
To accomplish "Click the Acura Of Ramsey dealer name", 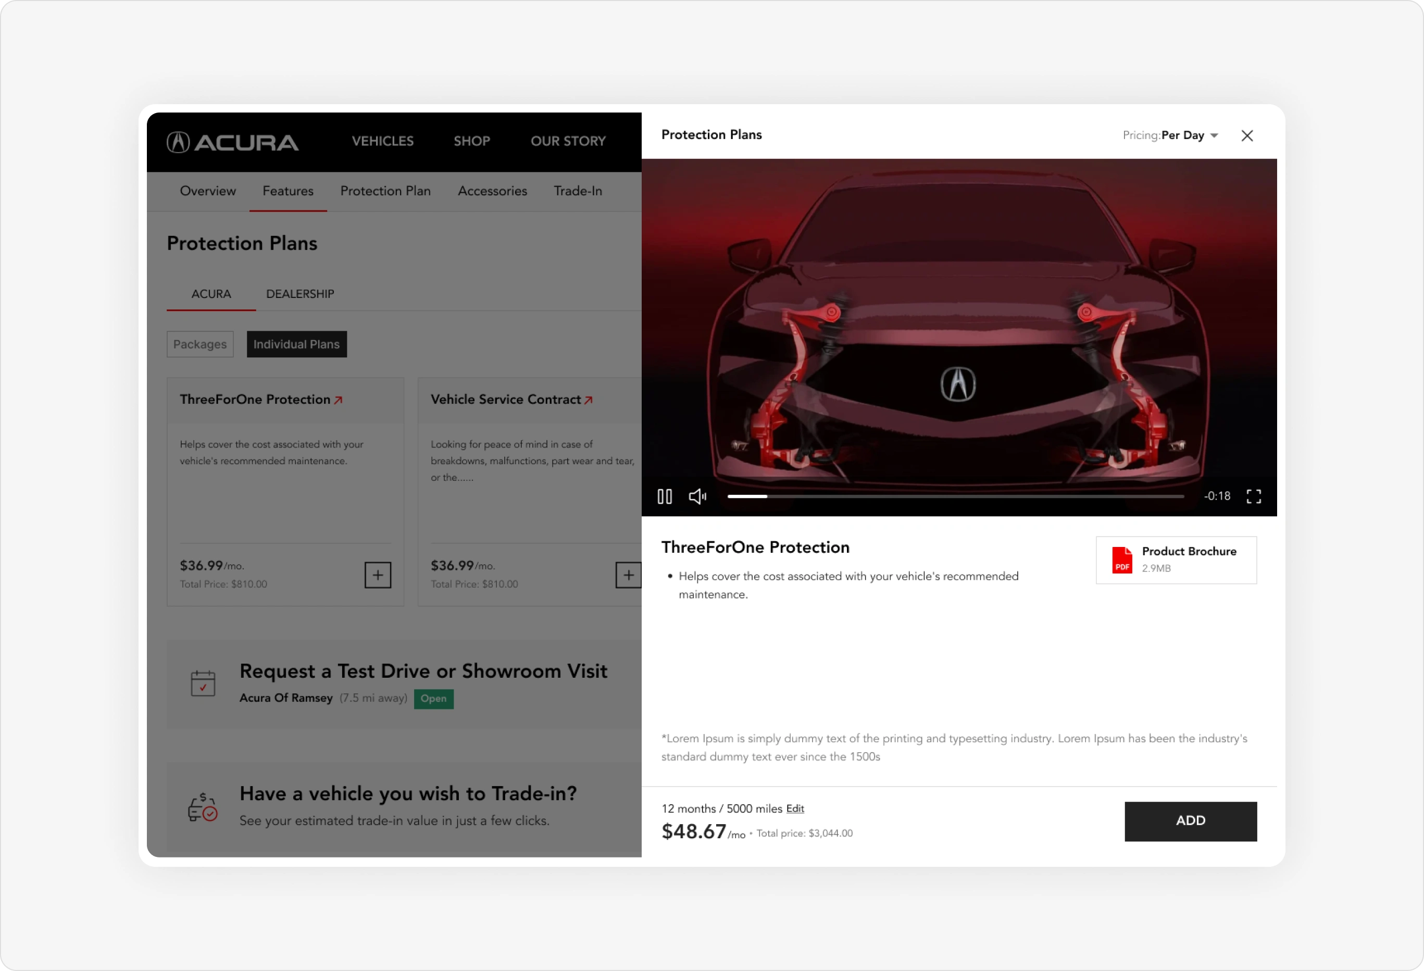I will pyautogui.click(x=286, y=698).
